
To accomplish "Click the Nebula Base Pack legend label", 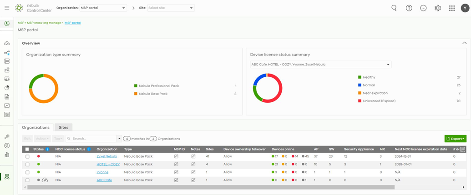I will (x=153, y=94).
